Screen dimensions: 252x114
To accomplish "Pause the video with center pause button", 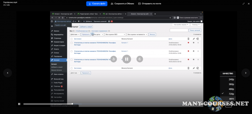I will click(127, 59).
